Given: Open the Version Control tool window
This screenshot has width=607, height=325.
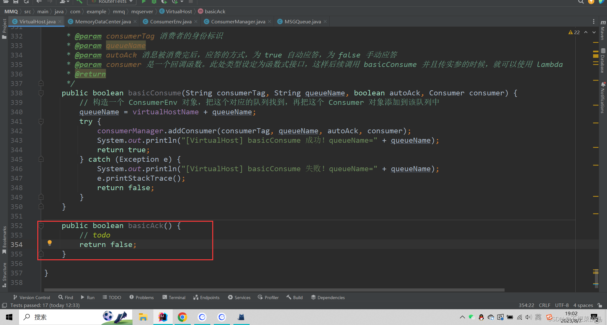Looking at the screenshot, I should click(x=32, y=298).
